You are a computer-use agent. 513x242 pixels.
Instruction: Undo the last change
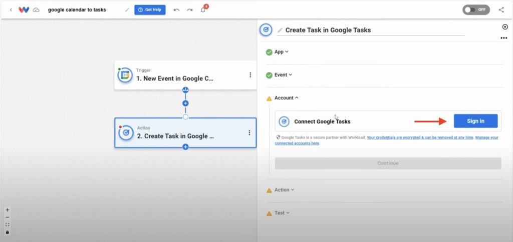pos(176,10)
